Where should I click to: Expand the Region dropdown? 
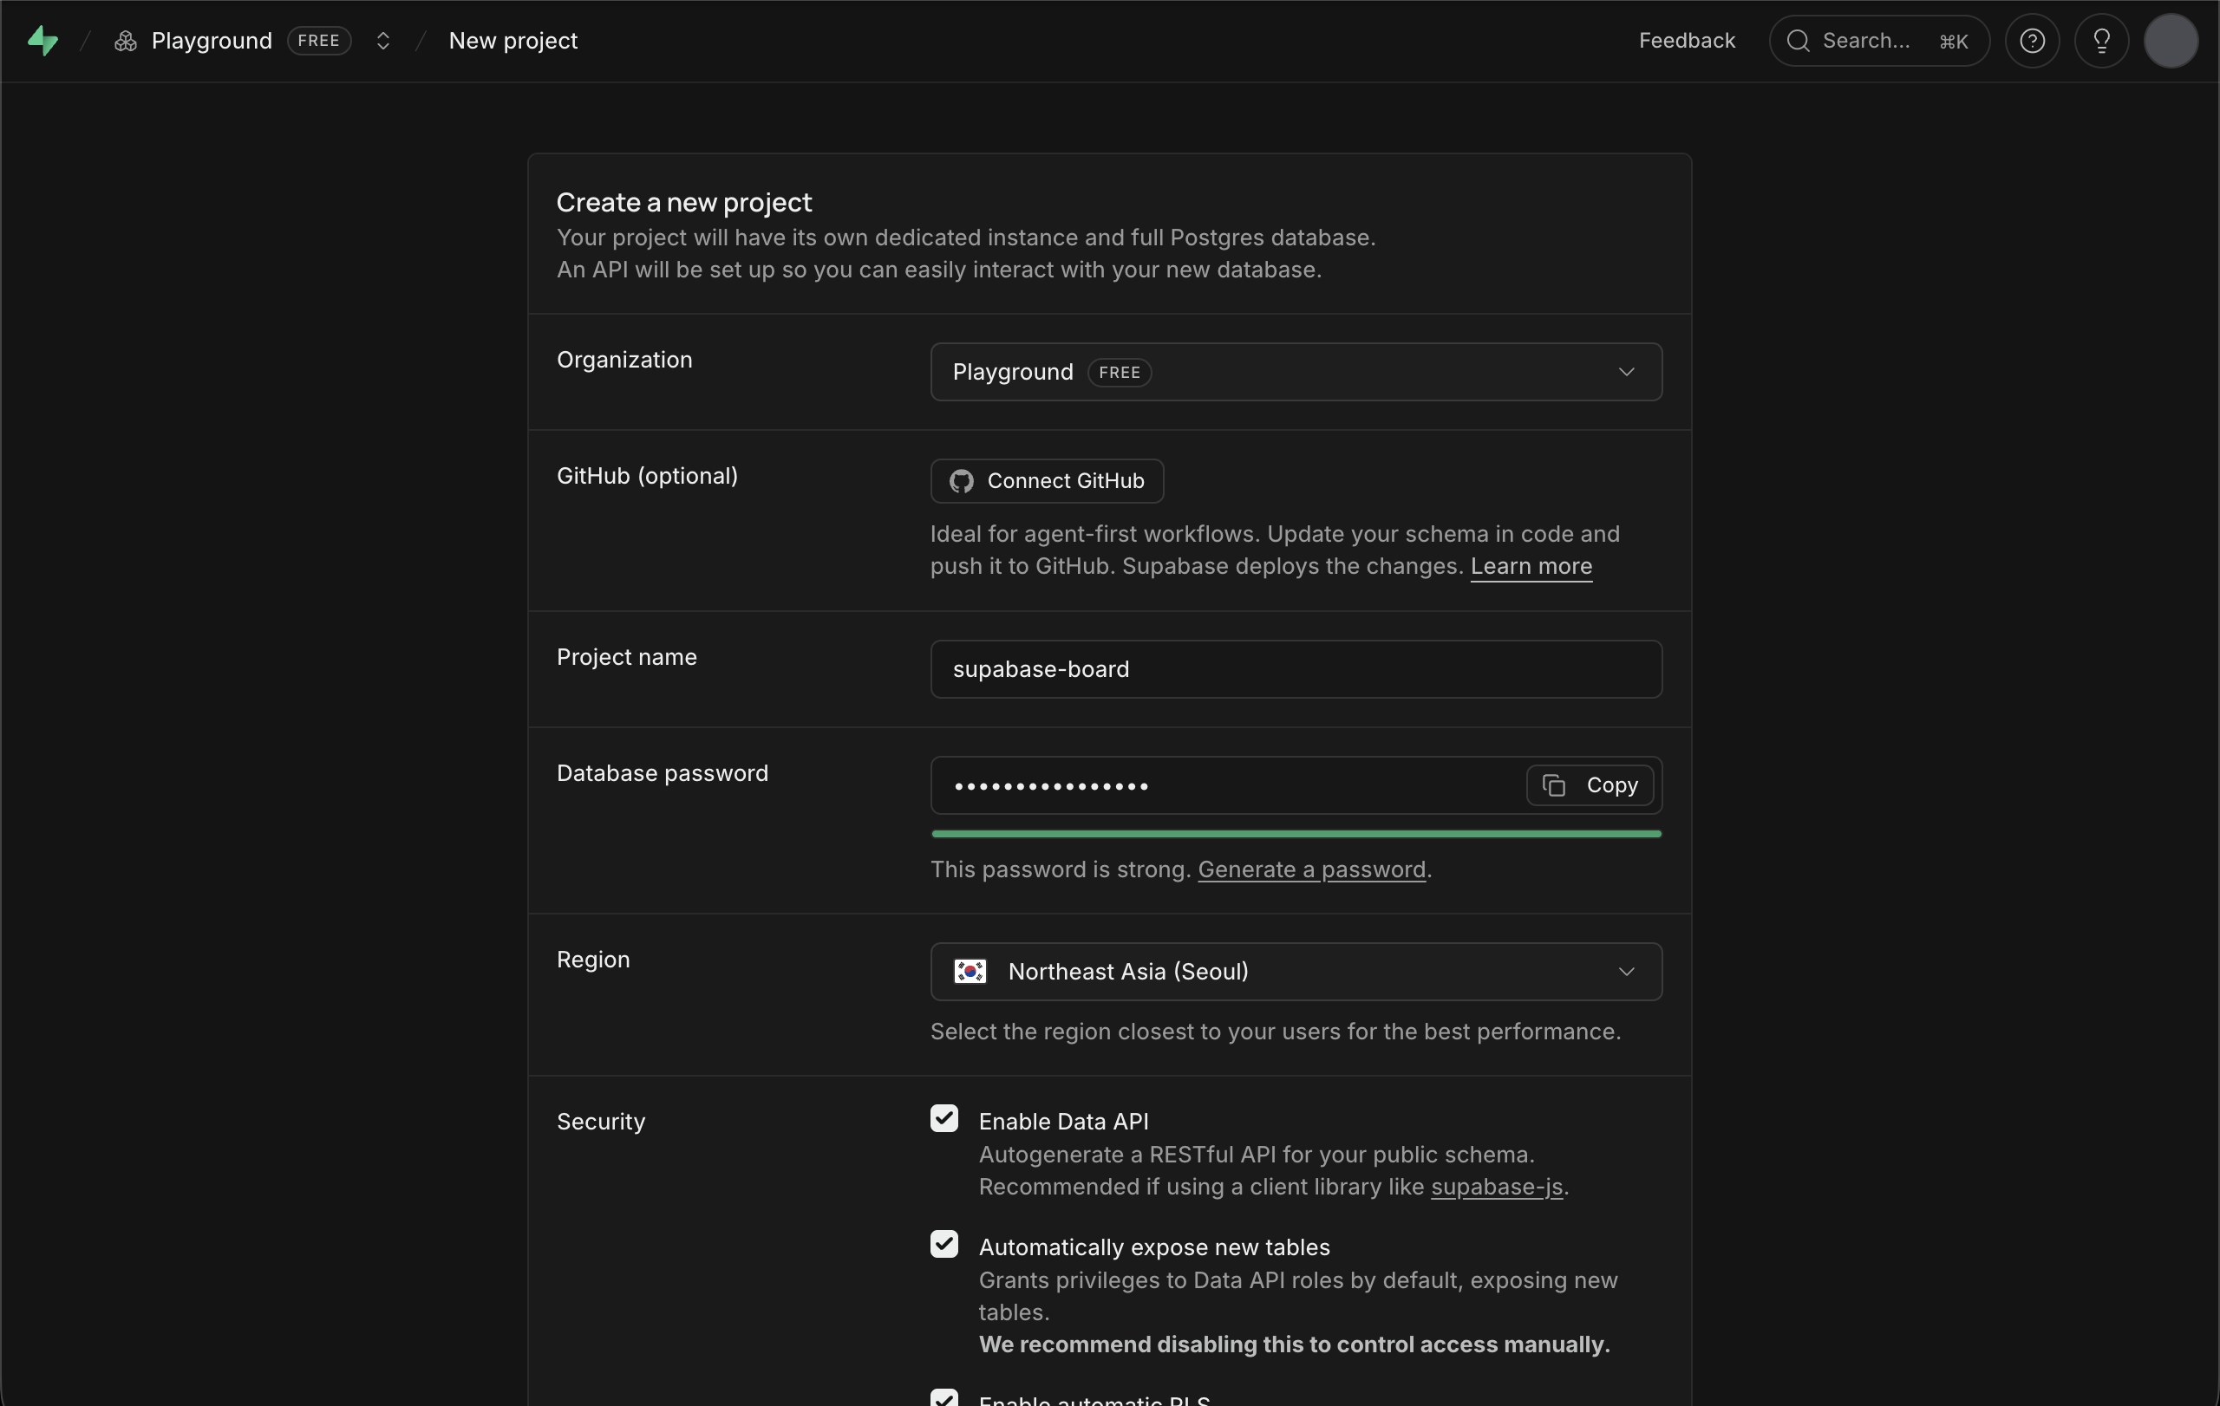point(1296,971)
